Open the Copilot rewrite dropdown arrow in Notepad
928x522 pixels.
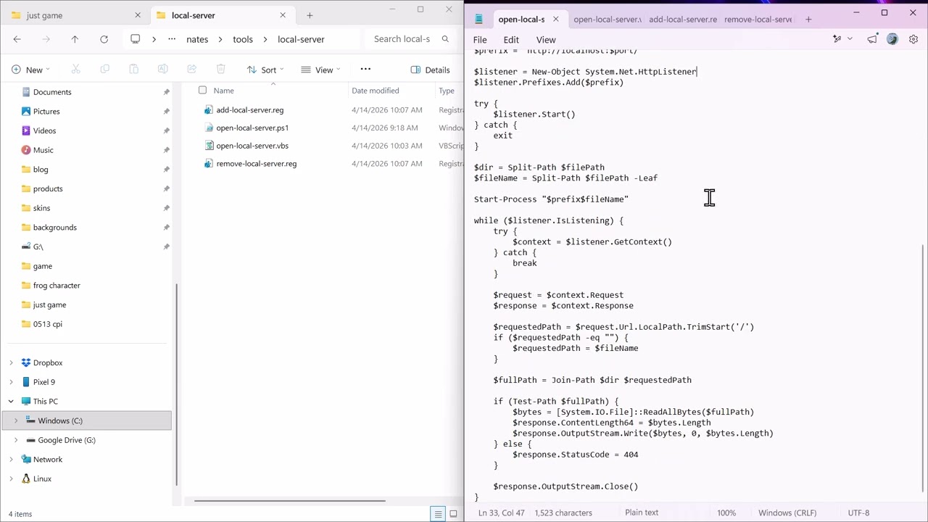(850, 40)
